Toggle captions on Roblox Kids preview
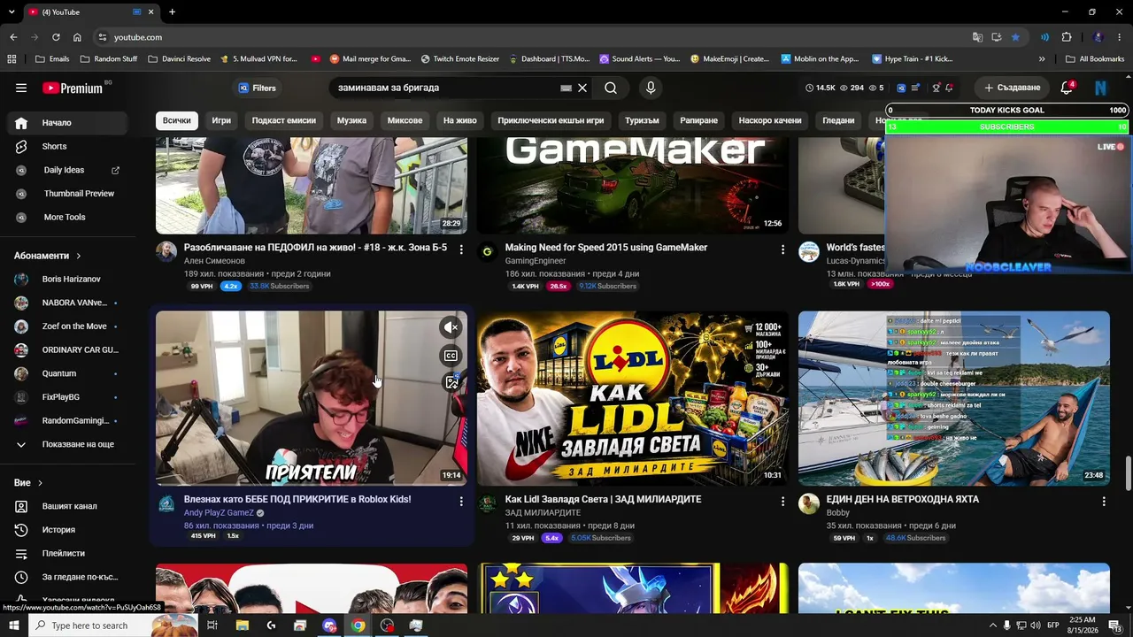The width and height of the screenshot is (1133, 637). [x=451, y=356]
